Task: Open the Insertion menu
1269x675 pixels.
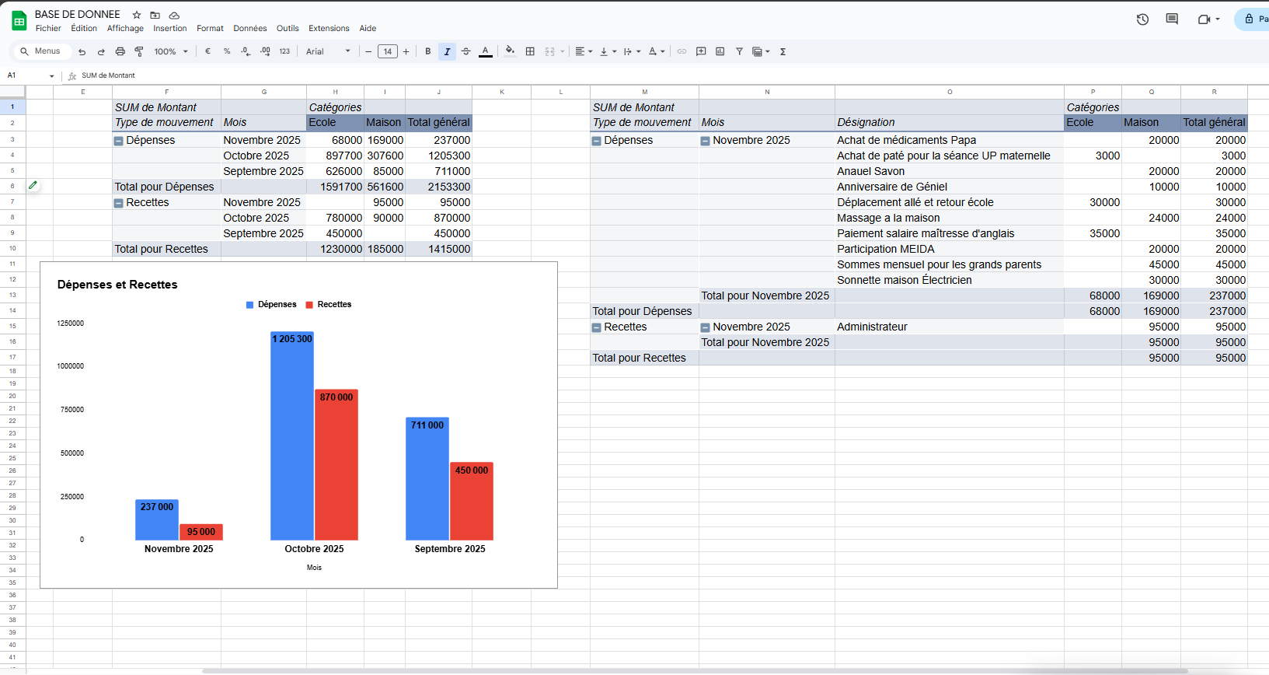Action: (x=169, y=28)
